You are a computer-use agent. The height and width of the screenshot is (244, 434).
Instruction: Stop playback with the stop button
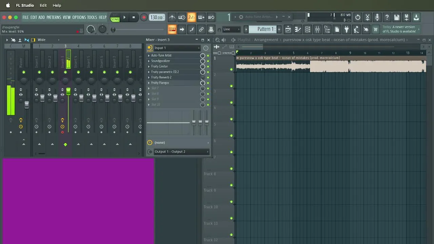click(134, 17)
